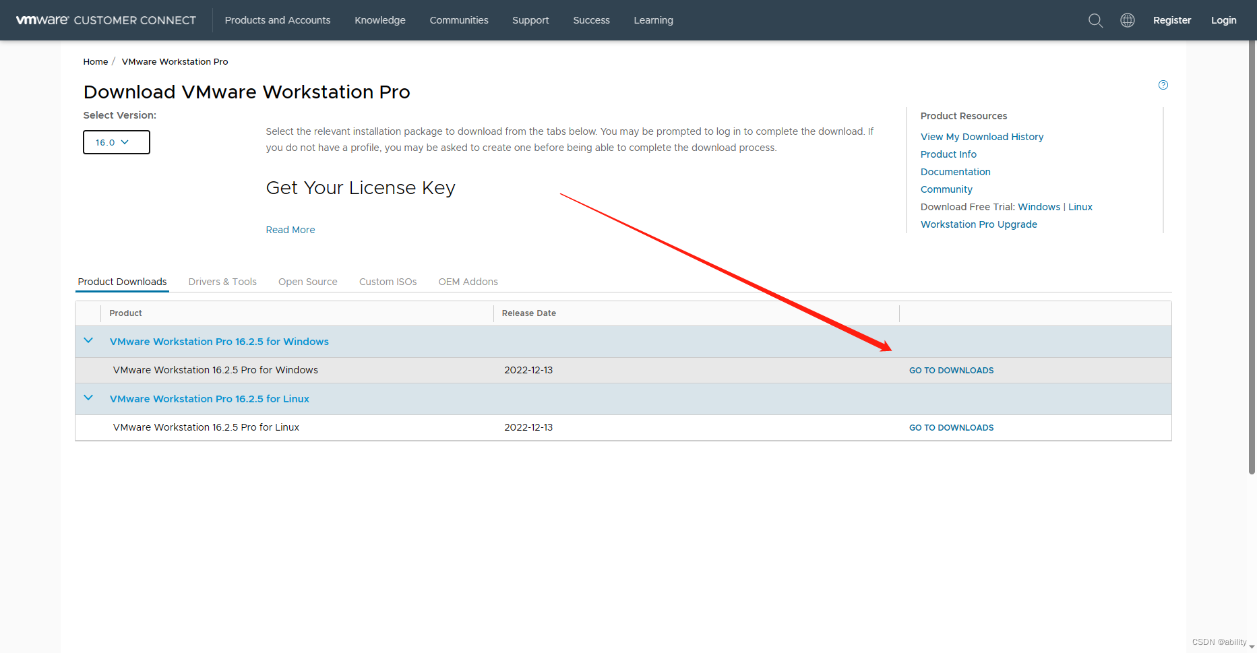The width and height of the screenshot is (1257, 653).
Task: Collapse the Workstation Pro 16.2.5 for Linux row
Action: [88, 398]
